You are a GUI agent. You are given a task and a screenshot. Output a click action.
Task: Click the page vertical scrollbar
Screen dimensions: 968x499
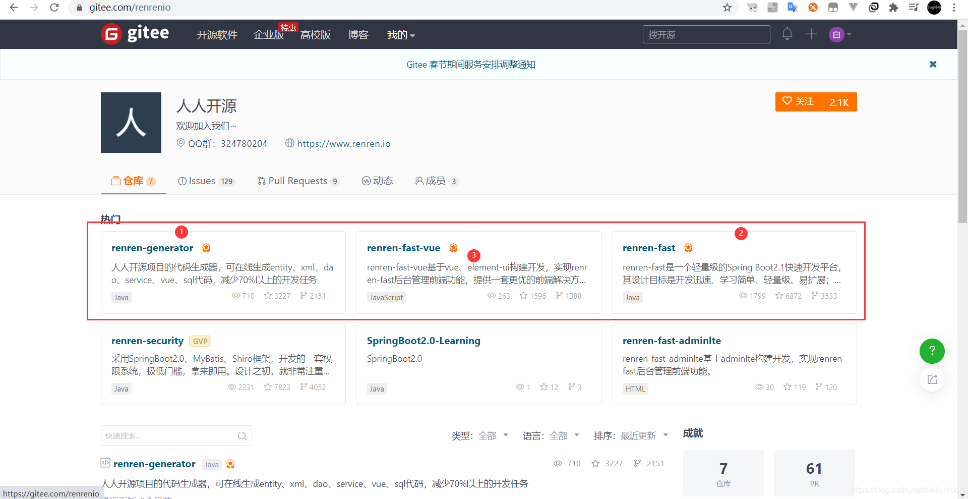(x=962, y=126)
